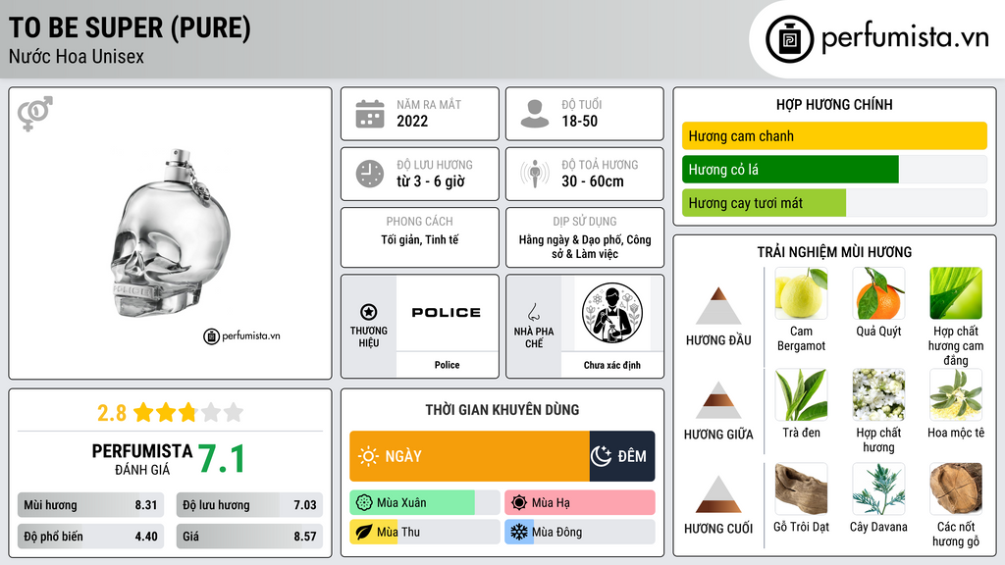
Task: Click the Giá 8.57 score bar
Action: [x=249, y=537]
